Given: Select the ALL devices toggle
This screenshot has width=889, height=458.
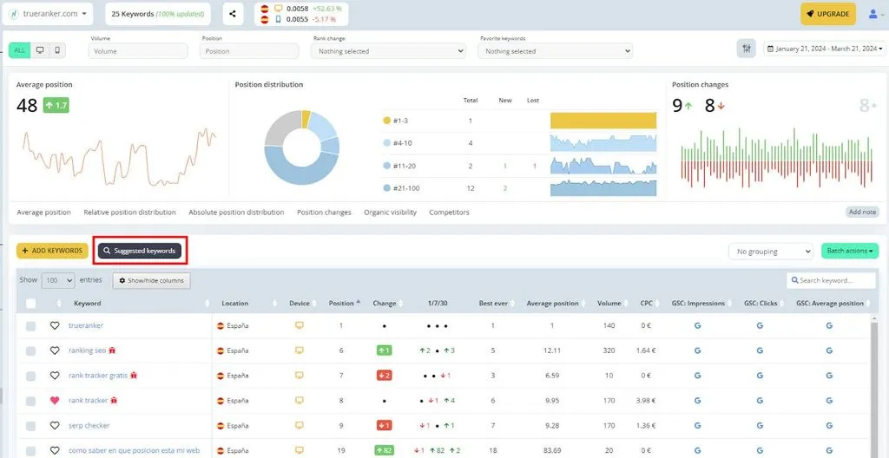Looking at the screenshot, I should tap(20, 50).
